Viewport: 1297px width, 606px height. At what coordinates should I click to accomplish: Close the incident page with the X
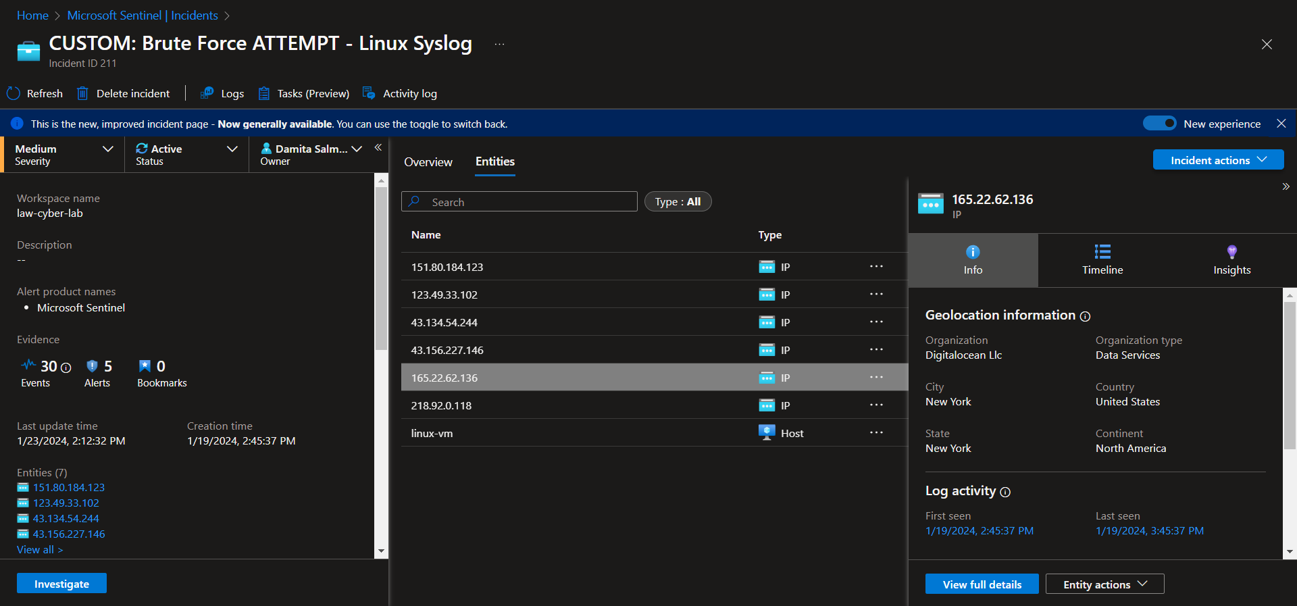coord(1267,45)
